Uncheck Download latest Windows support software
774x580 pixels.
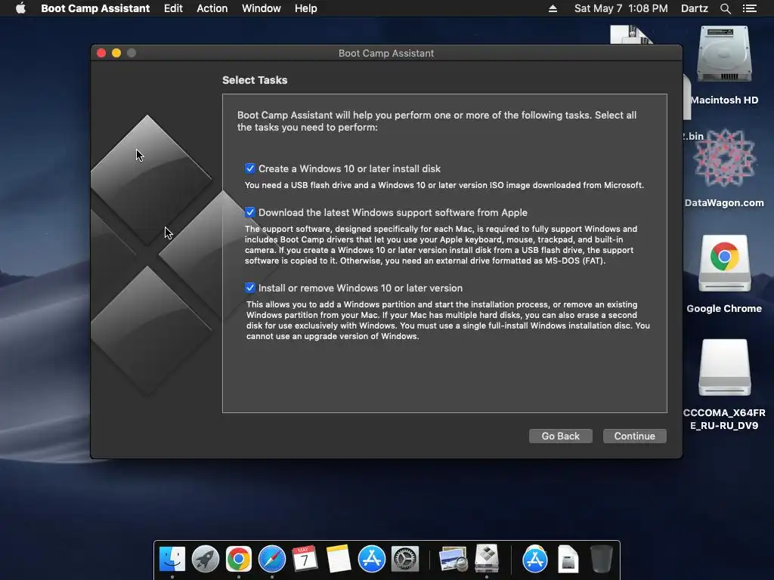pyautogui.click(x=249, y=212)
